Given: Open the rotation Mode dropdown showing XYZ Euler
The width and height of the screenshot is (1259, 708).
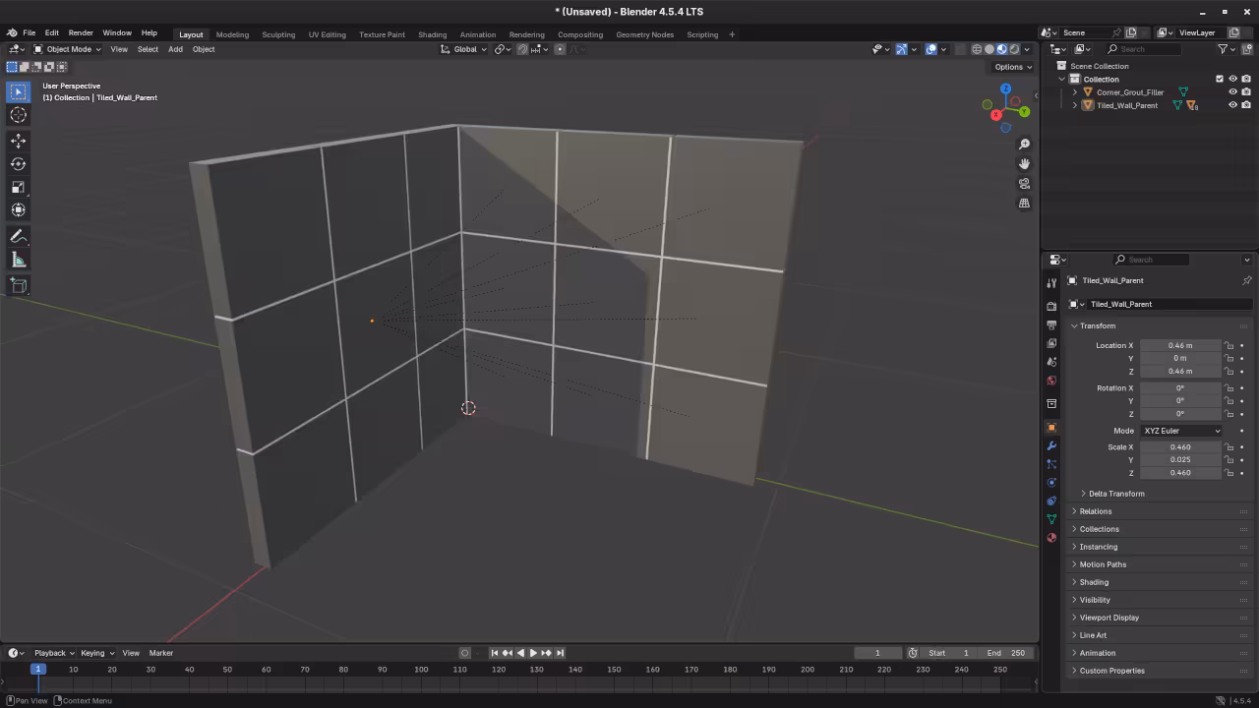Looking at the screenshot, I should click(x=1180, y=430).
